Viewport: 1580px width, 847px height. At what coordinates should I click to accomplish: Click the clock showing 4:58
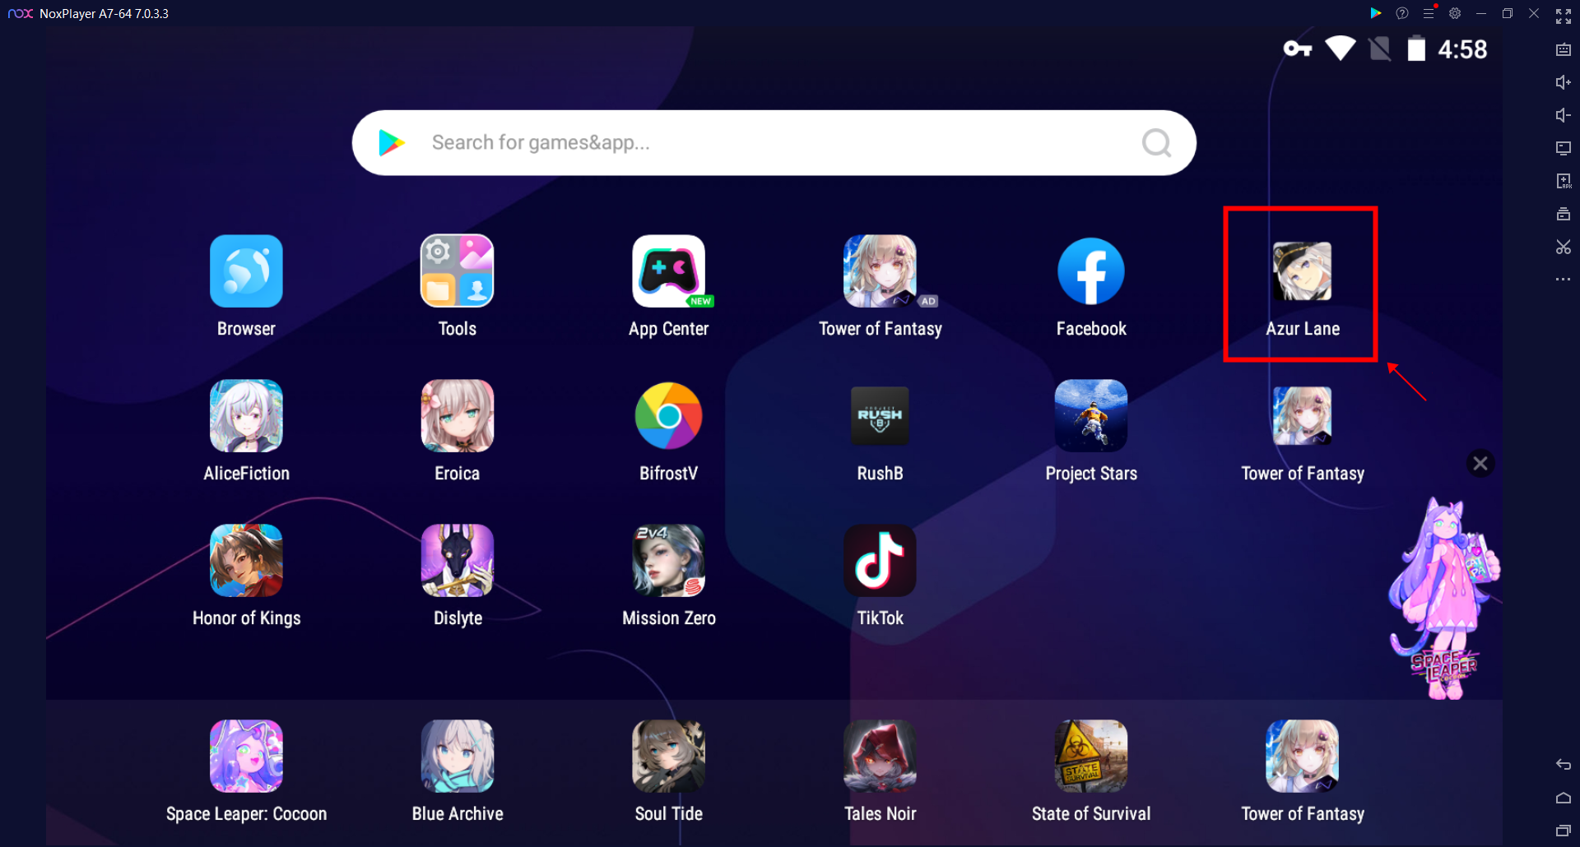[x=1462, y=49]
